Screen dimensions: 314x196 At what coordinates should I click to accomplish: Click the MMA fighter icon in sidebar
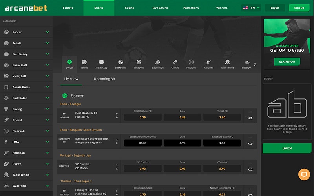6,142
